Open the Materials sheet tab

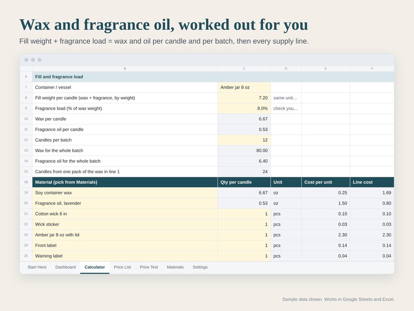tap(175, 267)
